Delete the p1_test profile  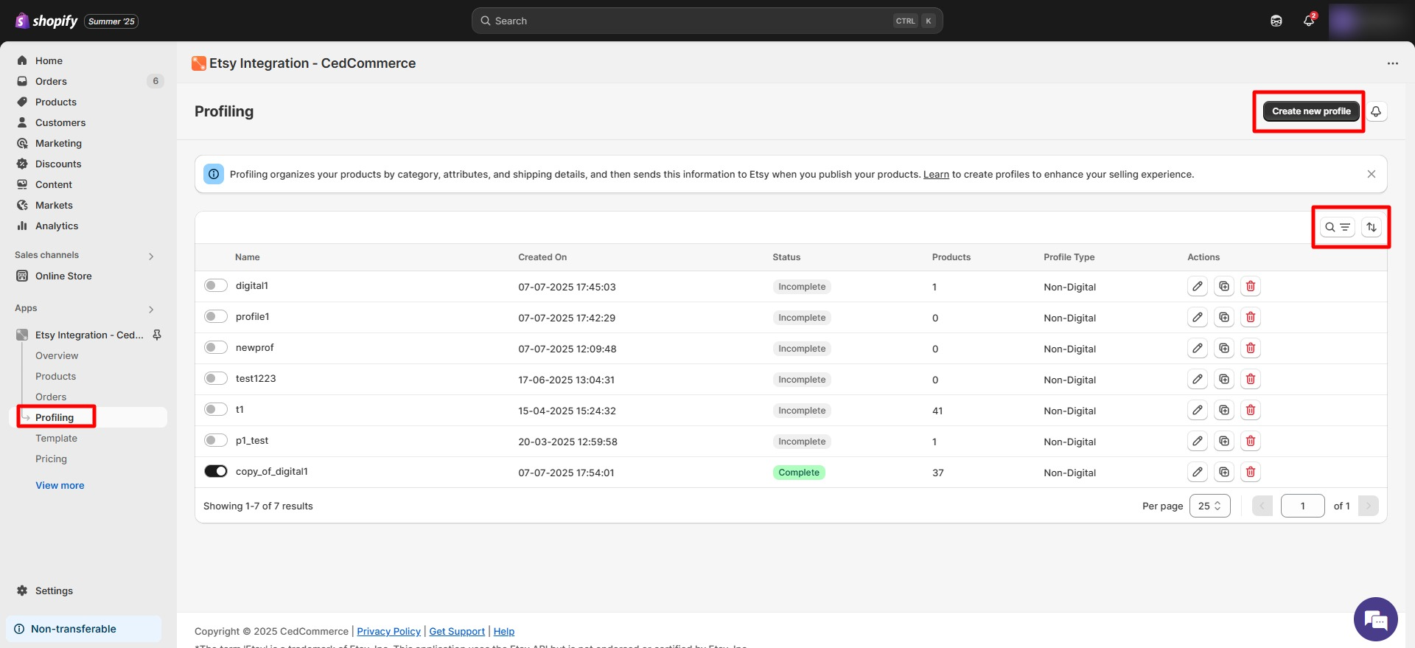(1251, 441)
